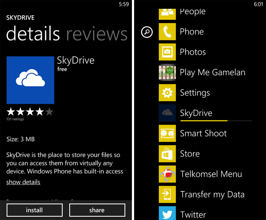Select the Twitter label in app list
The image size is (266, 220).
(x=193, y=215)
